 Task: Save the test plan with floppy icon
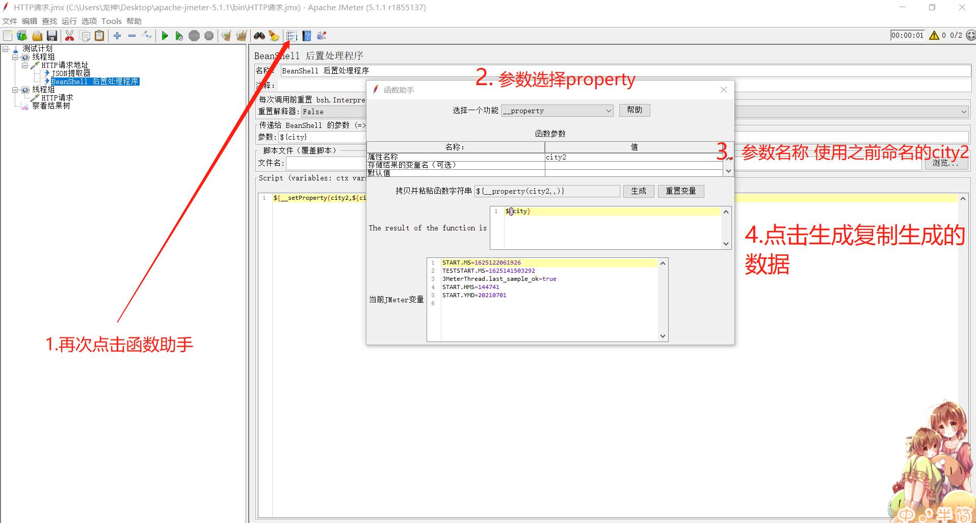click(51, 36)
